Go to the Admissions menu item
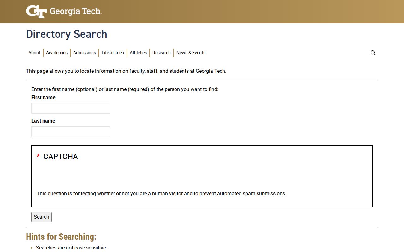 pos(85,53)
